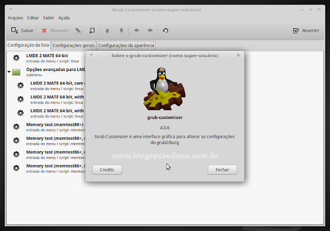The width and height of the screenshot is (330, 231).
Task: Collapse the Opções avançadas submenu expander
Action: [x=9, y=72]
